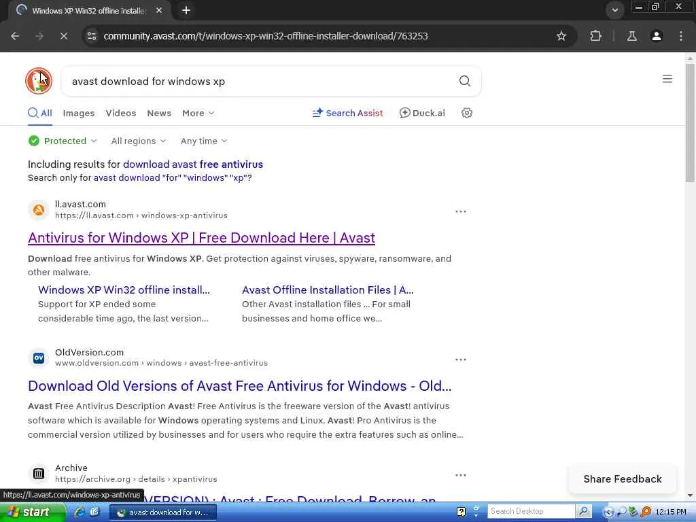Click the browser back arrow
Image resolution: width=696 pixels, height=522 pixels.
coord(15,36)
